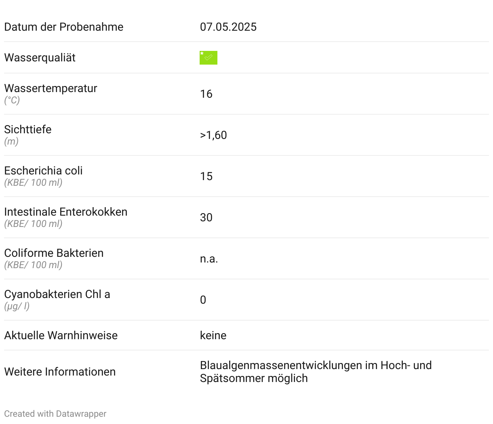Click the green water quality checkmark icon
Viewport: 493px width, 424px height.
point(208,58)
